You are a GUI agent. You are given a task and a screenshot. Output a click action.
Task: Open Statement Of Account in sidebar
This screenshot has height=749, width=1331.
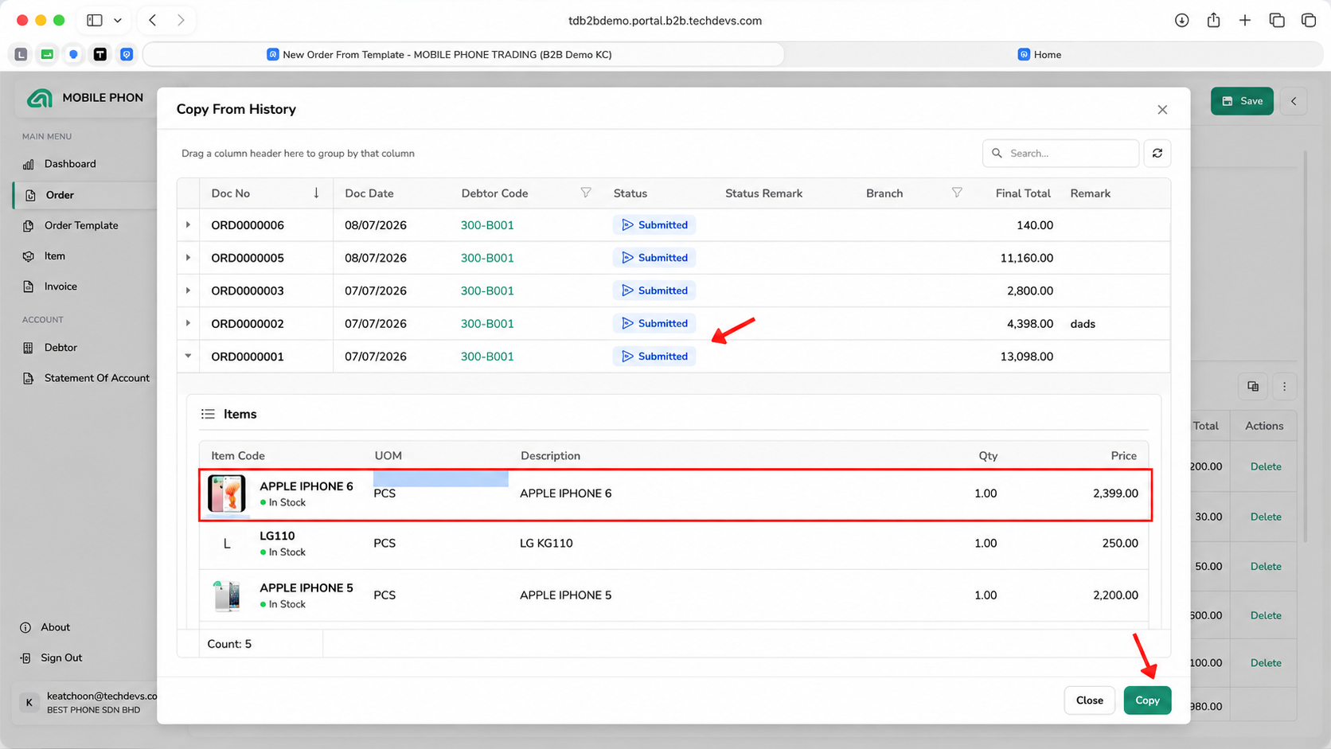[97, 378]
